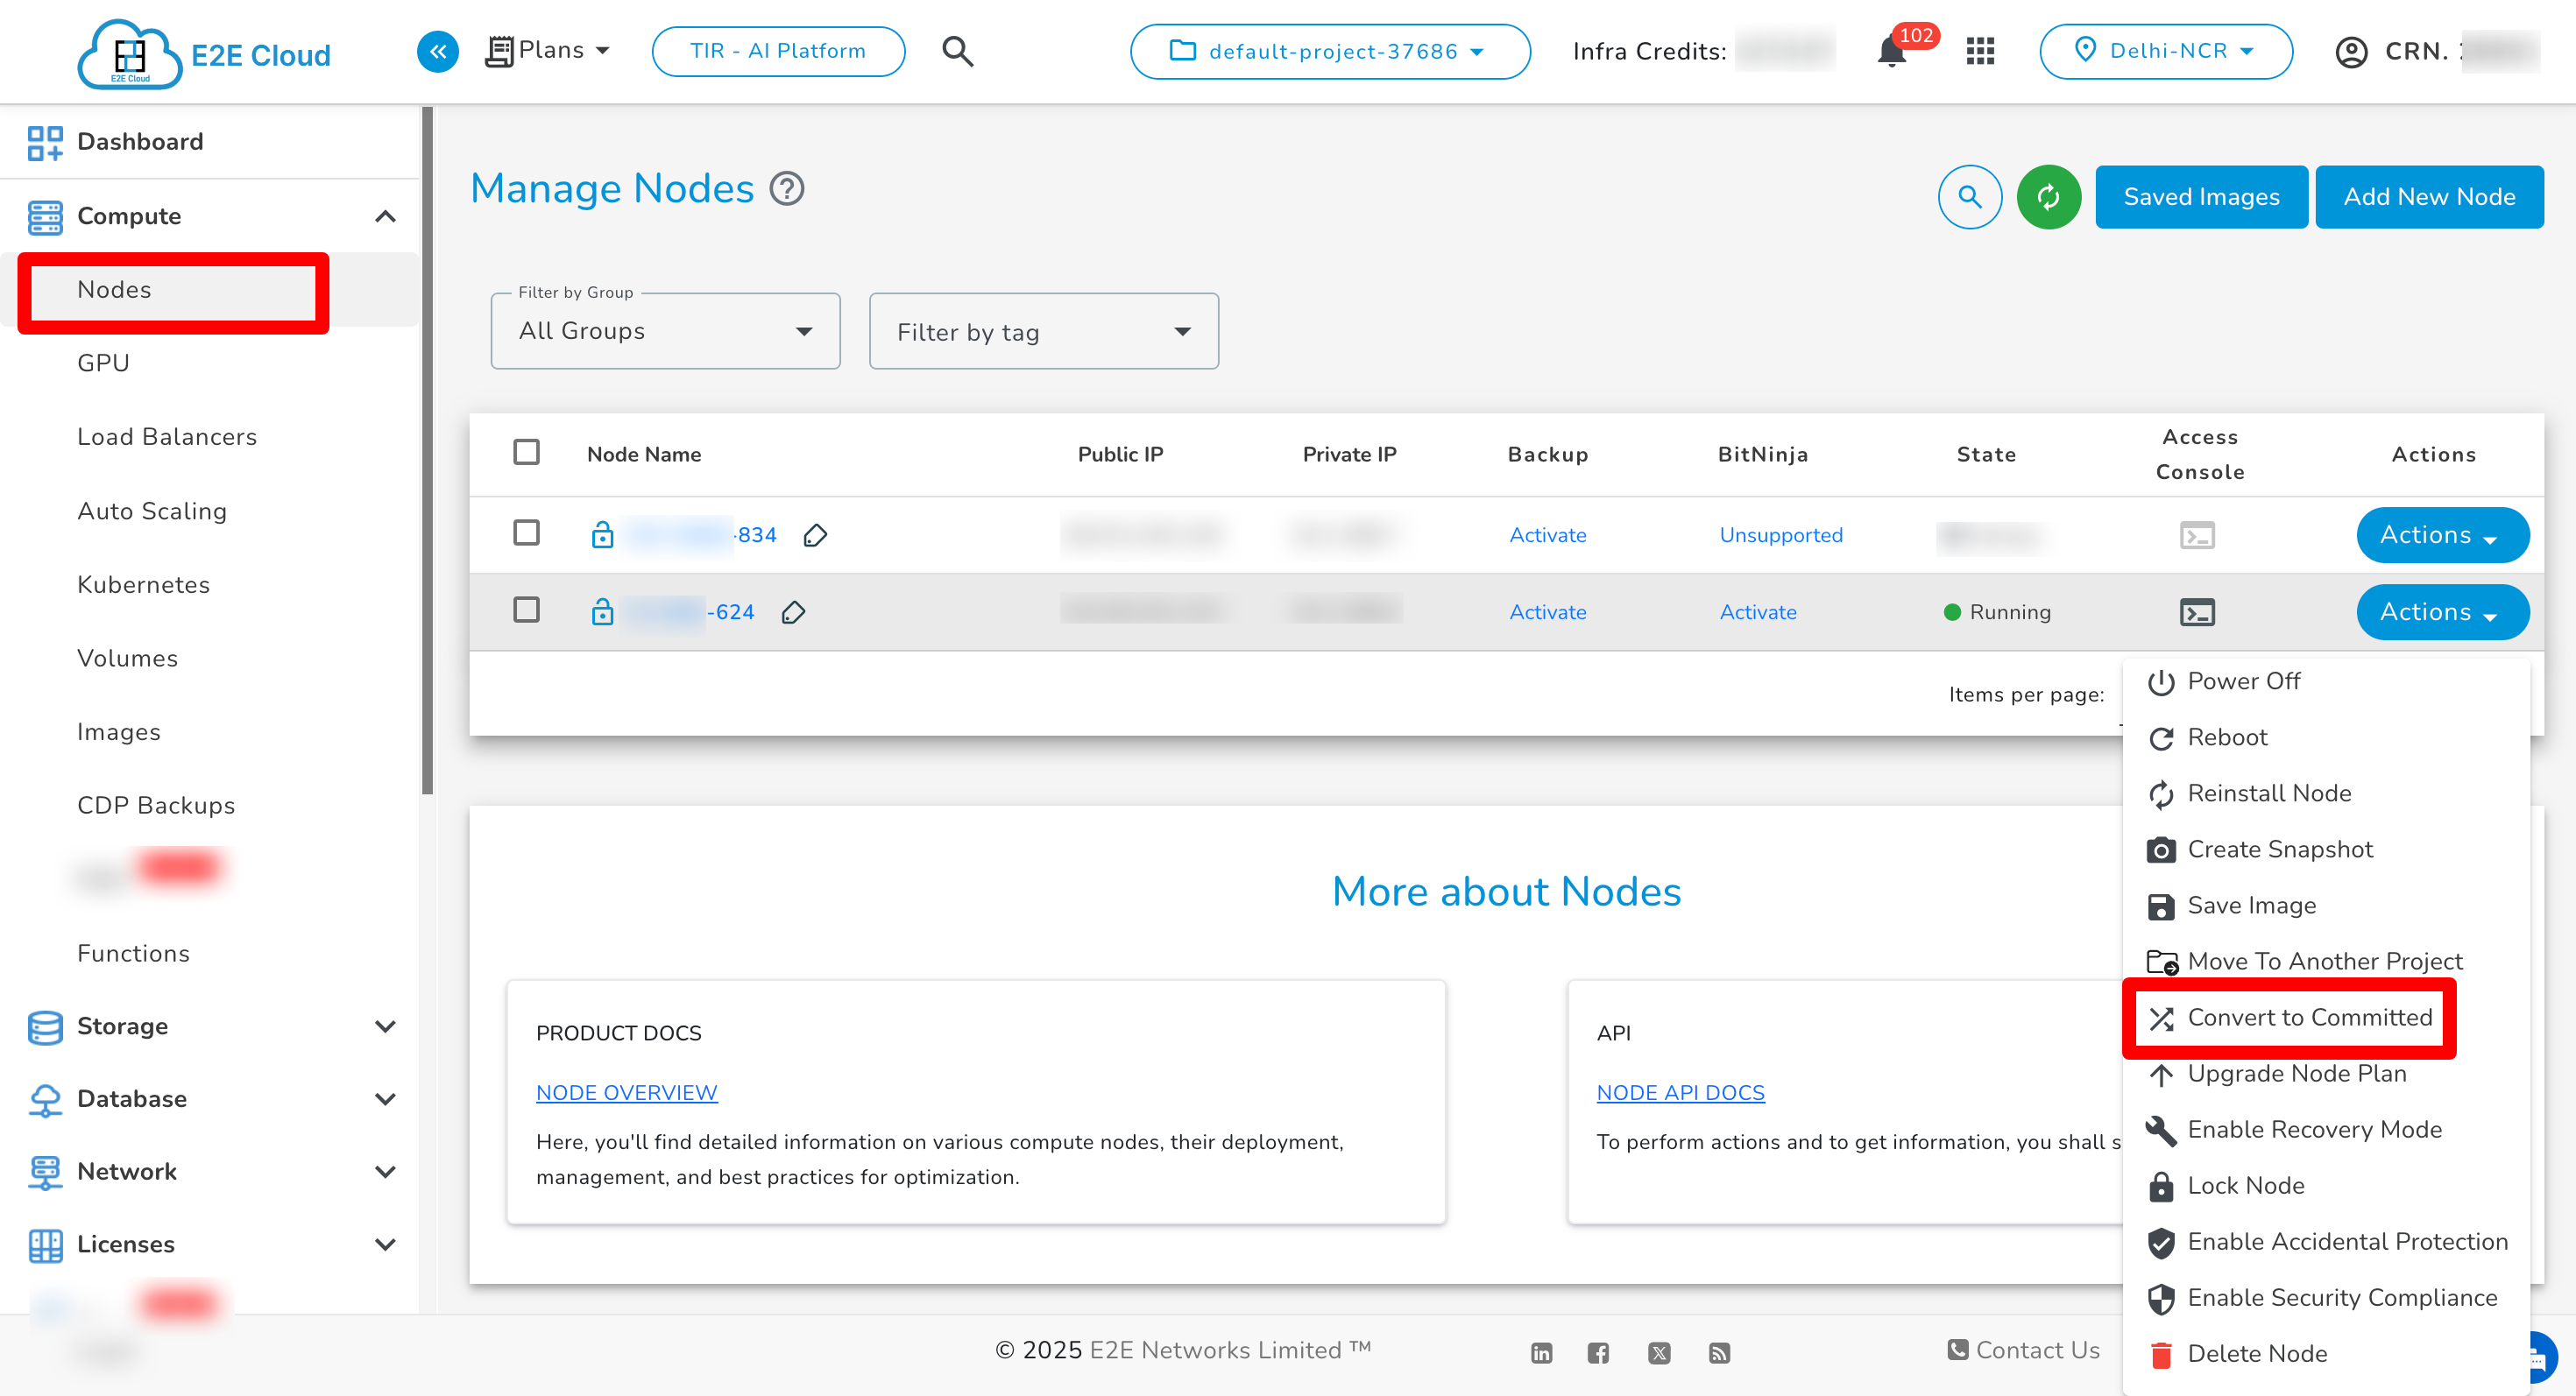
Task: Activate backup for node -834
Action: pos(1547,536)
